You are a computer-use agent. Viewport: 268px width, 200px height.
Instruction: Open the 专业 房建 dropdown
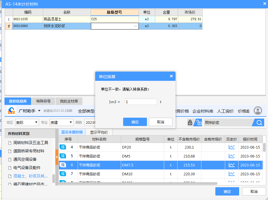[61, 122]
